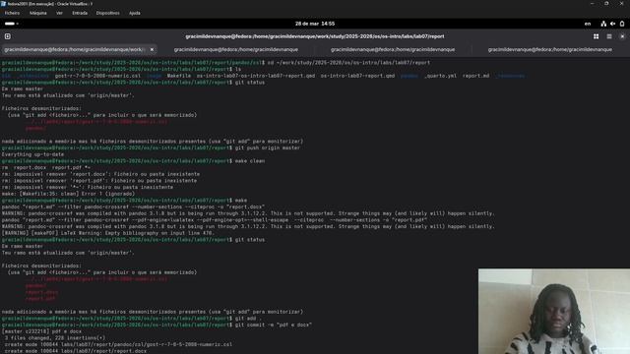
Task: Click the 'Makefile:35: clean' error line
Action: [x=68, y=194]
